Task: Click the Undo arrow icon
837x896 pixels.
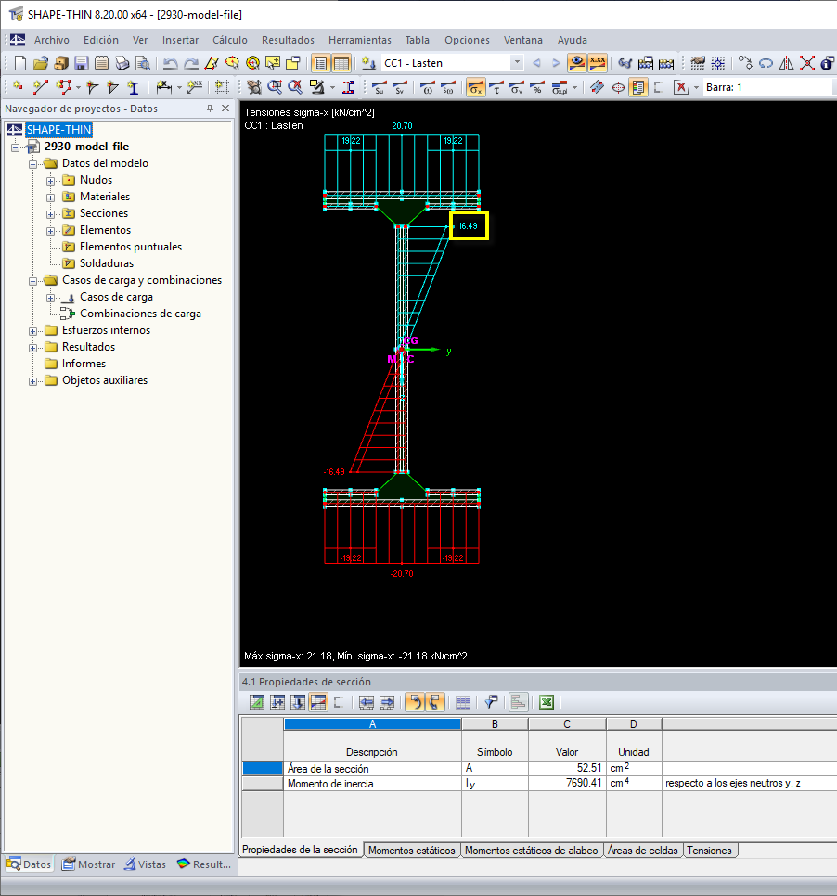Action: [x=170, y=63]
